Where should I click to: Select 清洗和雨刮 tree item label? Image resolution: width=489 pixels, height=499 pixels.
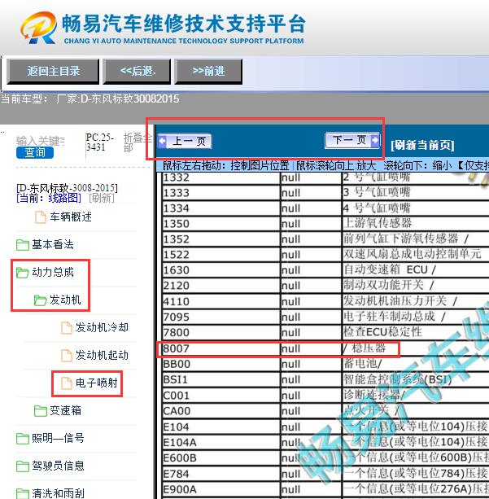point(58,493)
